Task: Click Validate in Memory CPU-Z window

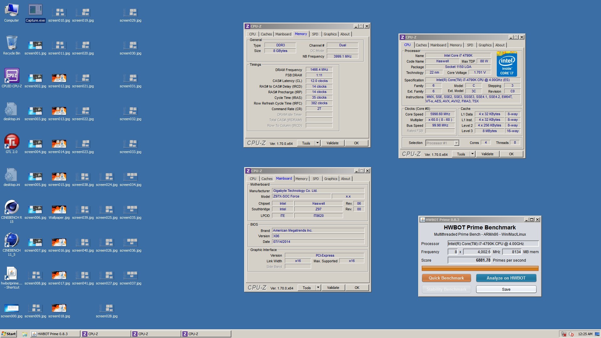Action: 332,143
